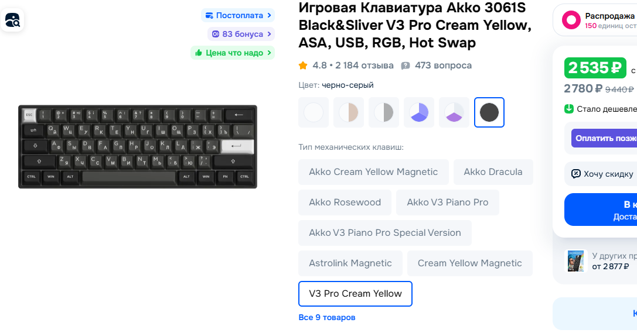Open the 2 184 отзыва reviews link
The width and height of the screenshot is (637, 333).
365,66
